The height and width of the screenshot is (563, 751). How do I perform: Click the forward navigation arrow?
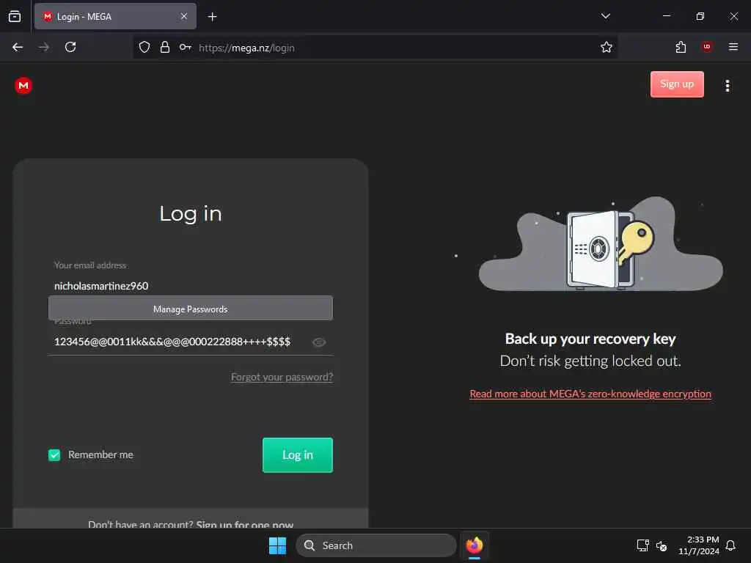click(x=43, y=47)
